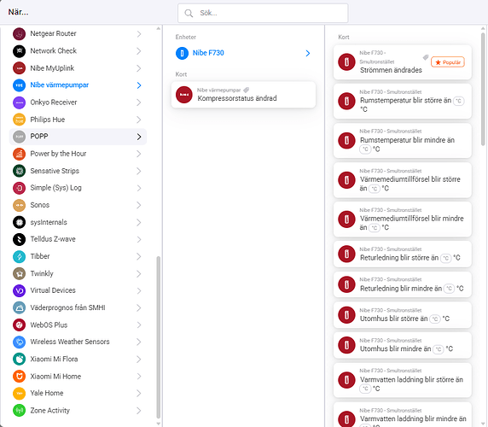Viewport: 488px width, 427px height.
Task: Click the Zone Activity green icon
Action: (19, 411)
